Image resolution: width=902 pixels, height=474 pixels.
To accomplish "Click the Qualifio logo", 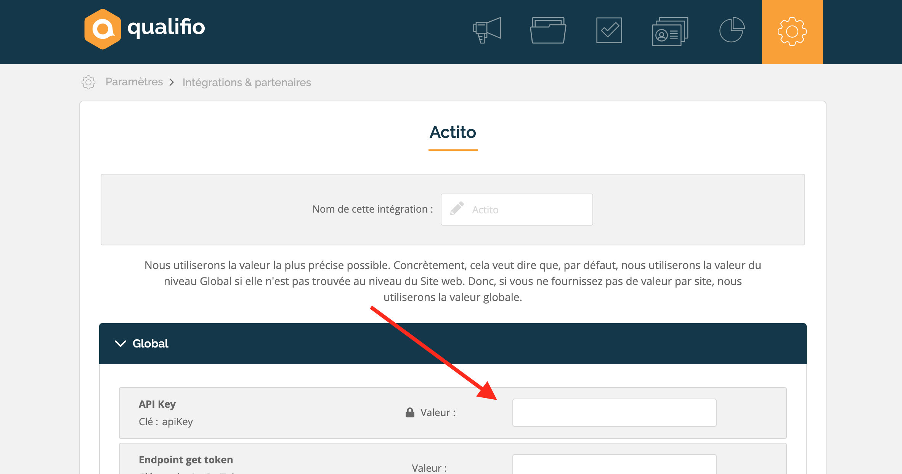I will (144, 29).
